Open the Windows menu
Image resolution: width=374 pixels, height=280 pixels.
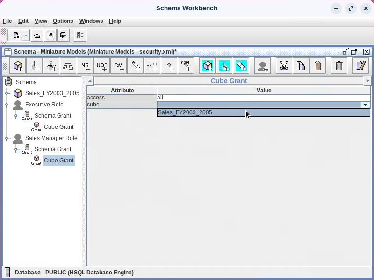[91, 21]
